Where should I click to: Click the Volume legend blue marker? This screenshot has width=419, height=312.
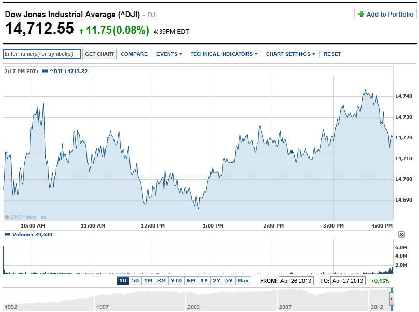click(x=7, y=235)
